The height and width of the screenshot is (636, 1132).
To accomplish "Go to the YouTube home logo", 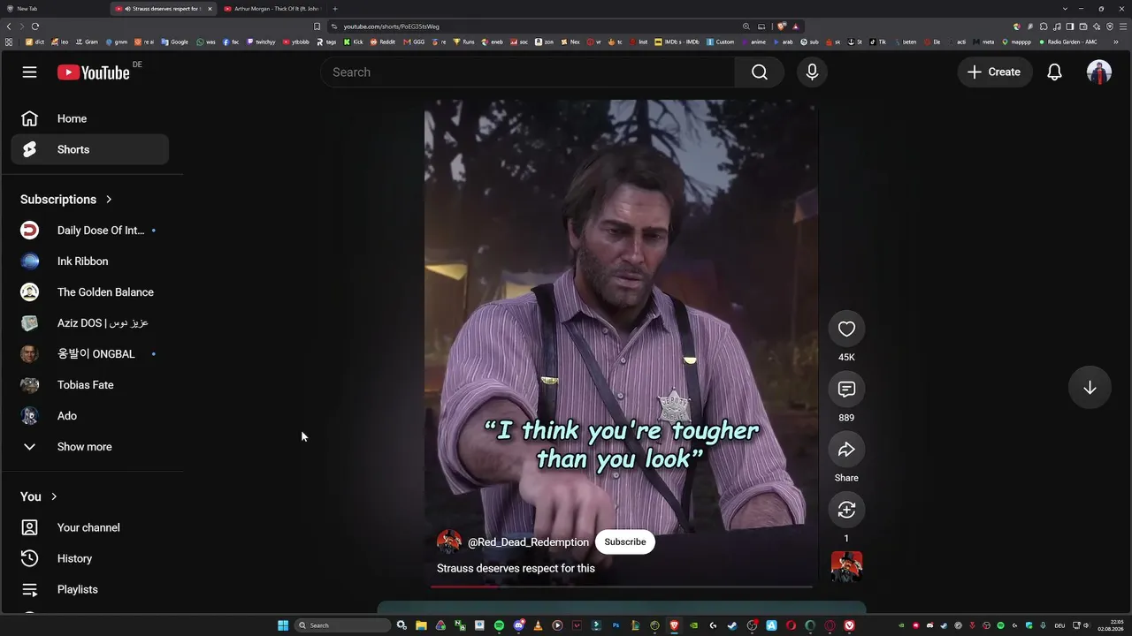I will point(94,72).
